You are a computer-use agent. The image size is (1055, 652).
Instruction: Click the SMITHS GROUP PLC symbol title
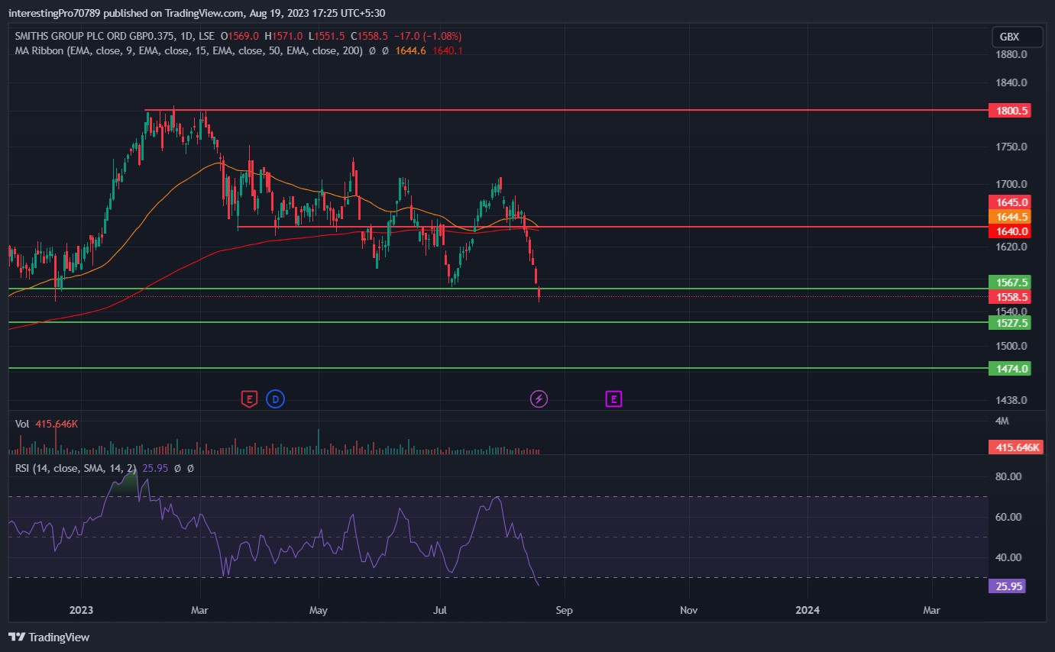pyautogui.click(x=95, y=36)
